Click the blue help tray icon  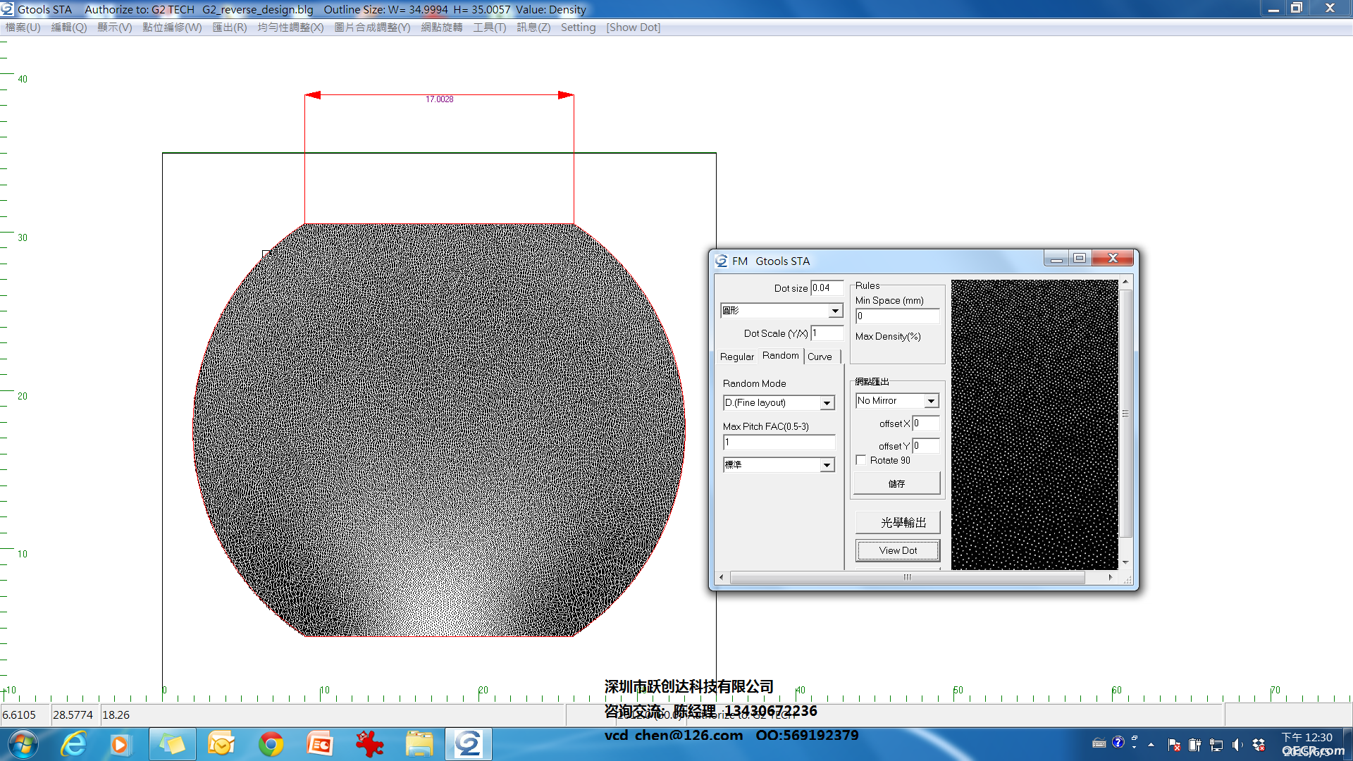pos(1118,742)
